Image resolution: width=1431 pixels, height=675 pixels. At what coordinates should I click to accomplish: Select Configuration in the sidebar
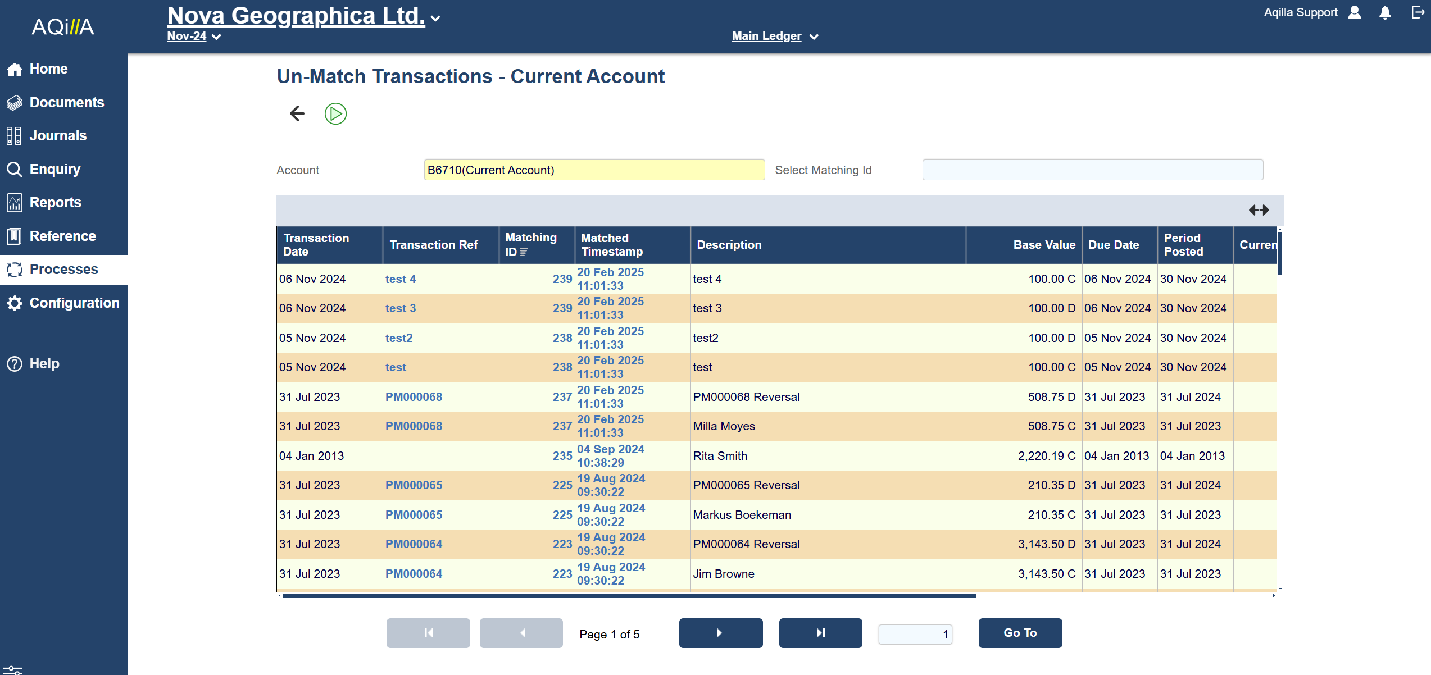point(74,303)
